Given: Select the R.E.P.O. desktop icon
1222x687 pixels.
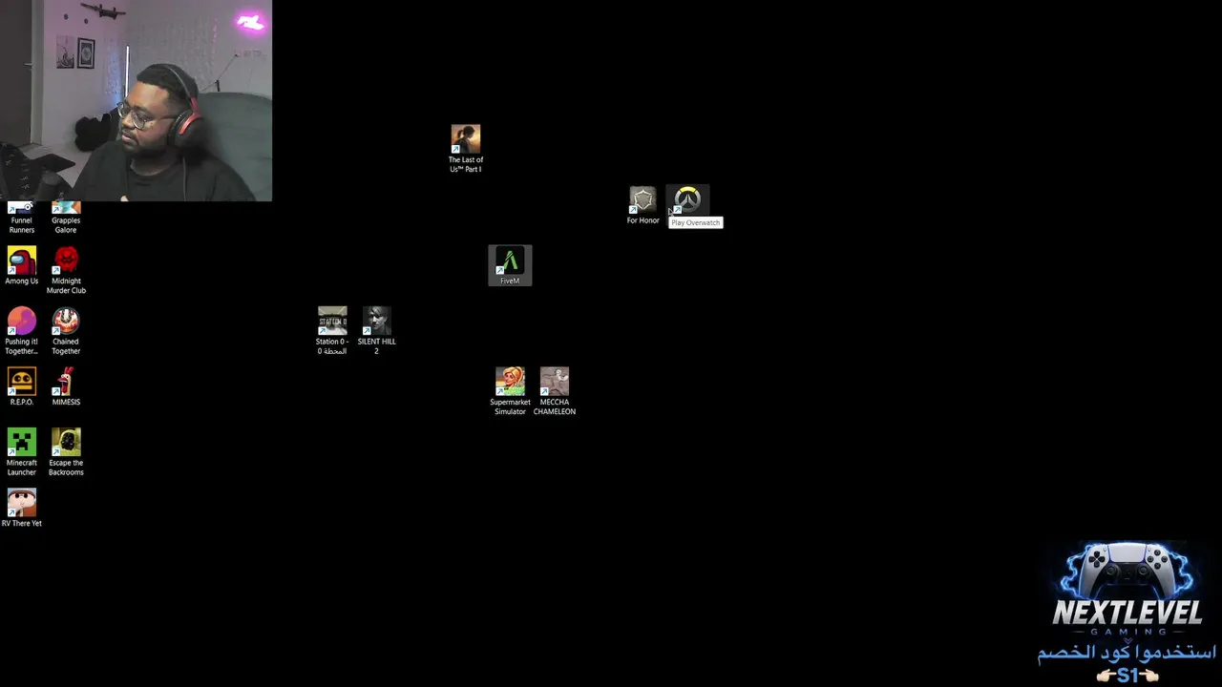Looking at the screenshot, I should (x=22, y=387).
